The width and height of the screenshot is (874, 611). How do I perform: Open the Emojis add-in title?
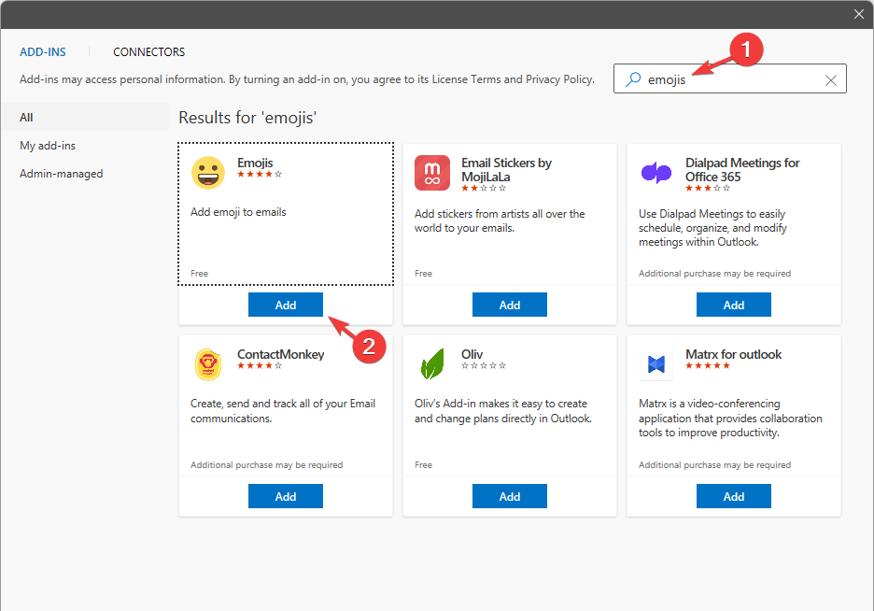[255, 163]
